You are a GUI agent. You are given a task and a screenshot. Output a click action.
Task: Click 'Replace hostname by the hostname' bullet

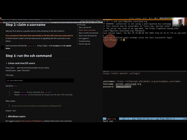point(44,95)
